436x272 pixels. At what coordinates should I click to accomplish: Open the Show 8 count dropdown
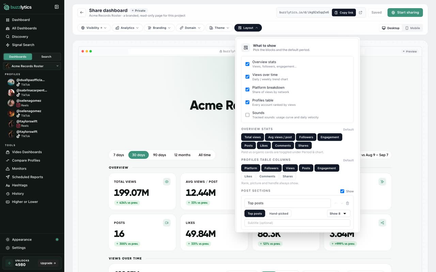pyautogui.click(x=339, y=214)
